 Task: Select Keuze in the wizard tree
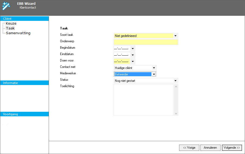pos(11,24)
